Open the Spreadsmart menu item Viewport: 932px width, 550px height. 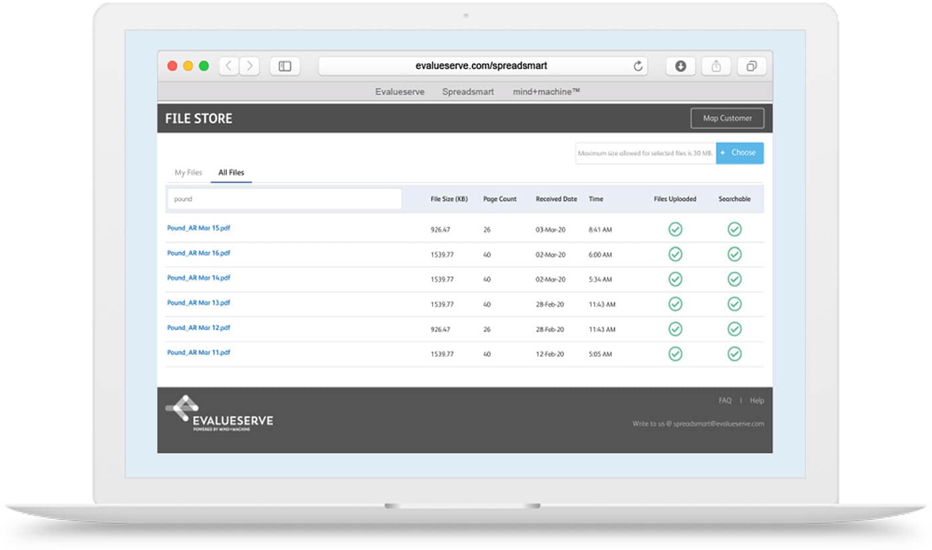(467, 91)
